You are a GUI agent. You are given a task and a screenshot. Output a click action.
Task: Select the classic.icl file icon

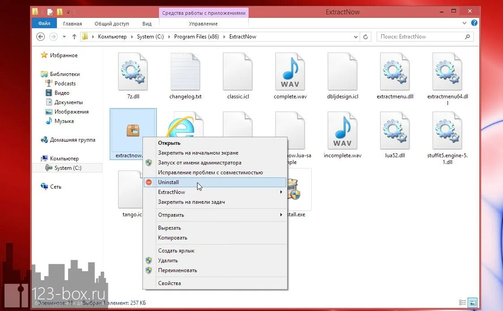(238, 71)
